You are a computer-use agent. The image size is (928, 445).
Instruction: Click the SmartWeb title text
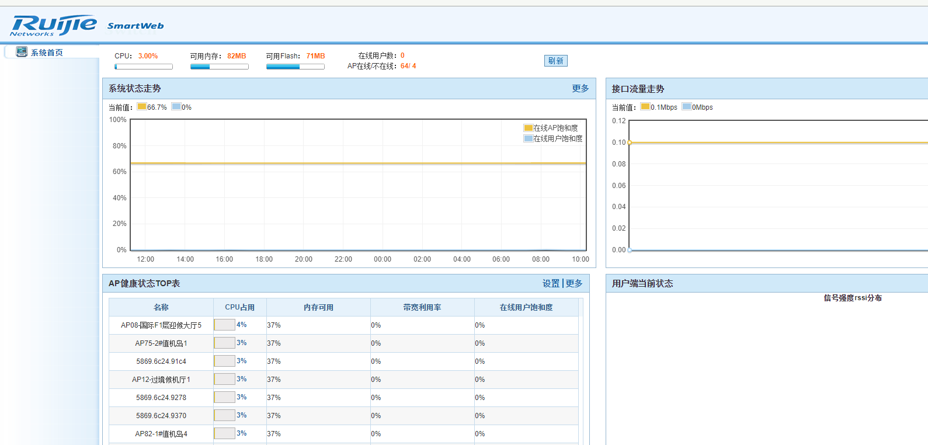pos(135,26)
